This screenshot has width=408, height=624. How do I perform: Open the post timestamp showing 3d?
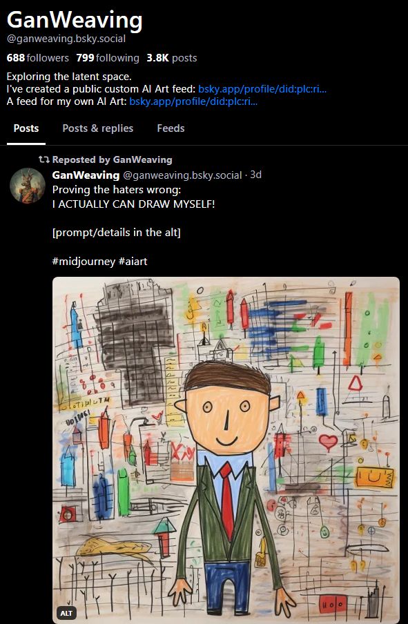click(255, 175)
